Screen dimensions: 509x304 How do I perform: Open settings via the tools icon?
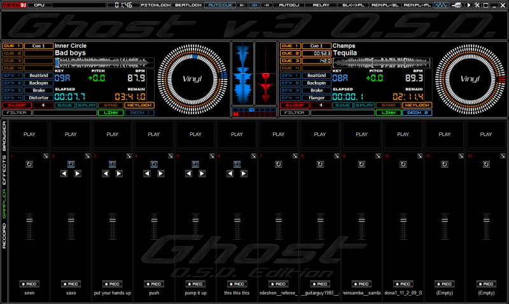tap(477, 5)
